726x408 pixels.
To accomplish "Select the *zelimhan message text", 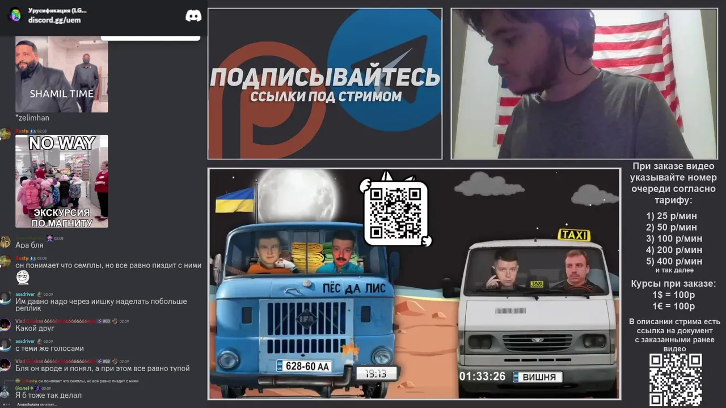I will coord(32,118).
